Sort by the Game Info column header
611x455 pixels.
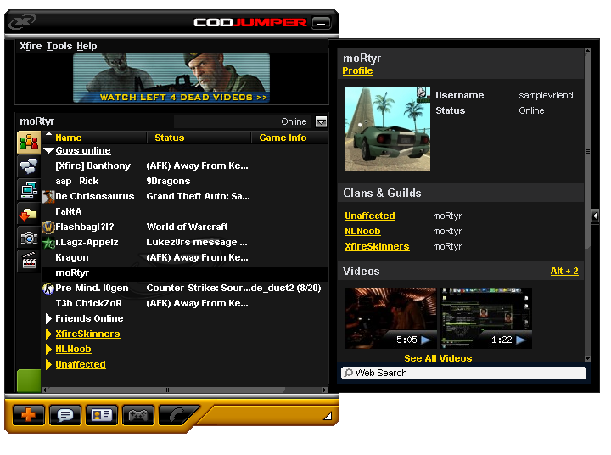point(283,138)
